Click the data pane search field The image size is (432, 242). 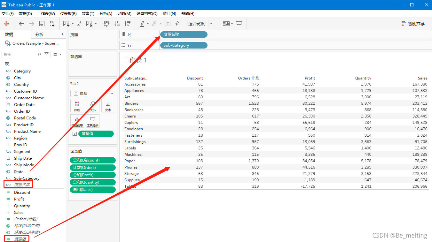pyautogui.click(x=22, y=55)
